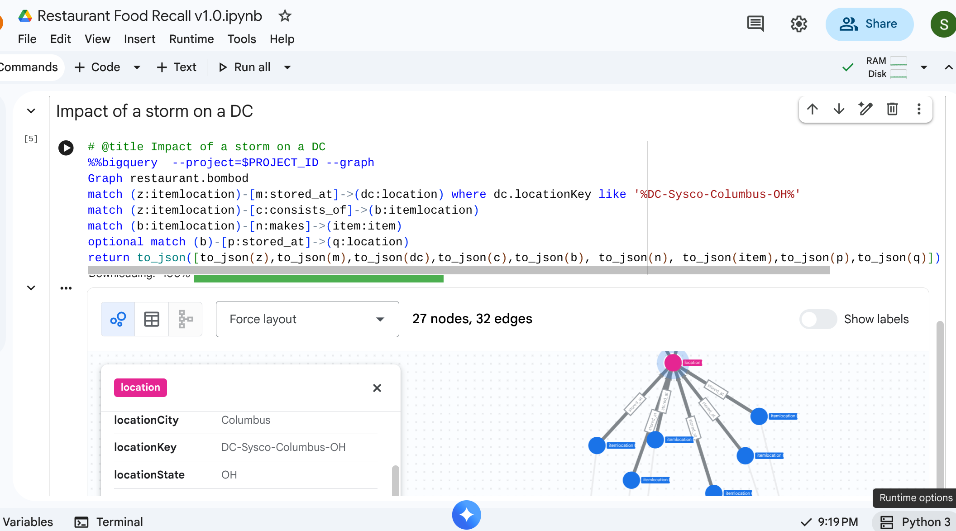Launch the Gemini sparkle assistant button
956x531 pixels.
(466, 515)
